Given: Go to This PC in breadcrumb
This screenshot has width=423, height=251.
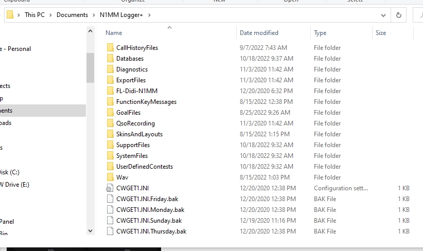Looking at the screenshot, I should [x=34, y=15].
